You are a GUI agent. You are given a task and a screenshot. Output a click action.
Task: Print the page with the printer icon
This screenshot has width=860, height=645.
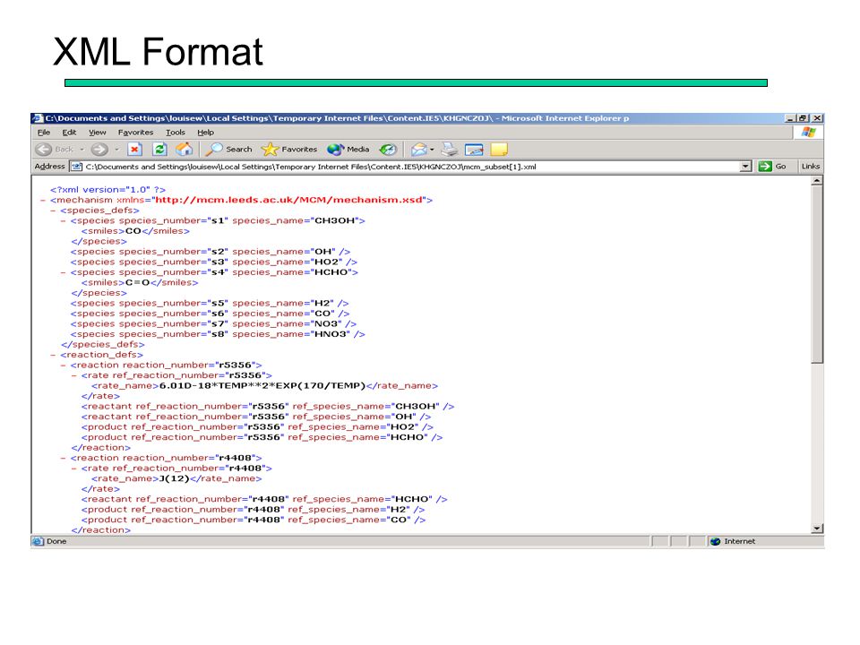pyautogui.click(x=449, y=150)
